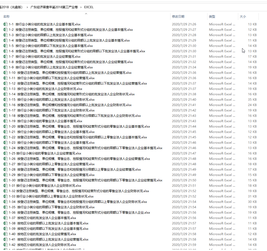This screenshot has height=251, width=267.
Task: Select file 1-4 按登记注册类型、单位规模和控股情况分组的限额以上批发业
Action: [69, 40]
